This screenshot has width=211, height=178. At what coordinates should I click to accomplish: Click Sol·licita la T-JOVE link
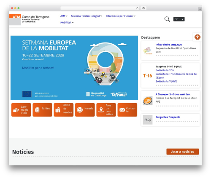point(166,81)
